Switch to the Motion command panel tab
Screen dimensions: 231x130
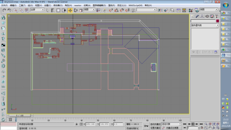pyautogui.click(x=207, y=16)
